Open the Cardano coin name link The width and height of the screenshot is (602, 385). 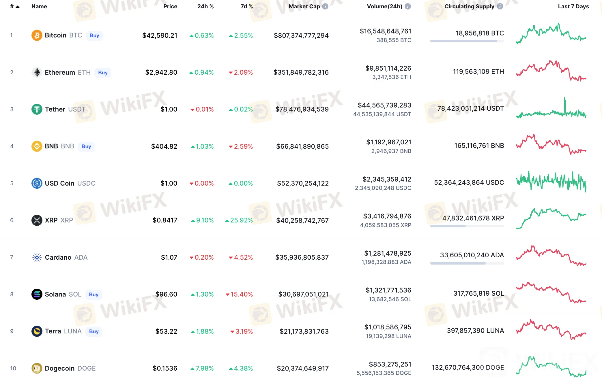[58, 257]
